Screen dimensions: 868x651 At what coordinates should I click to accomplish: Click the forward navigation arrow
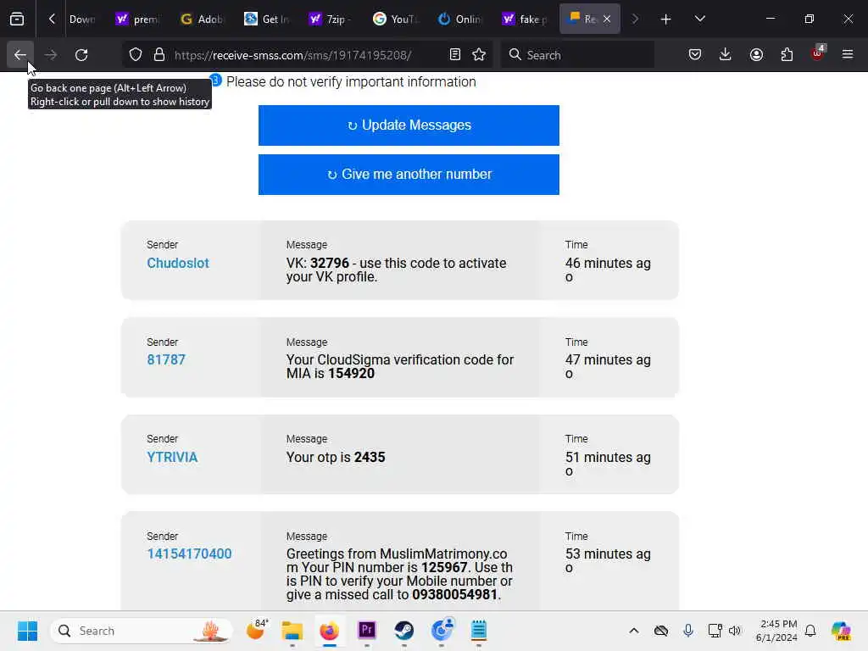point(50,55)
